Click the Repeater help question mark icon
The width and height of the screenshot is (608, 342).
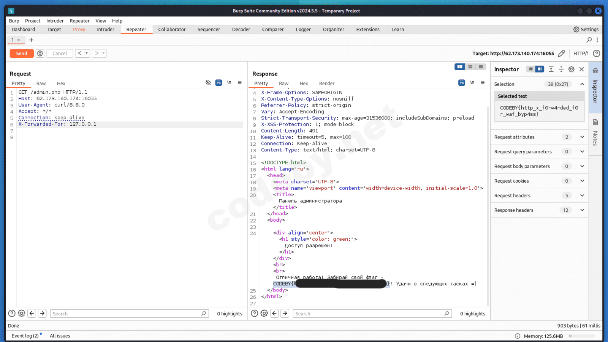pyautogui.click(x=597, y=54)
